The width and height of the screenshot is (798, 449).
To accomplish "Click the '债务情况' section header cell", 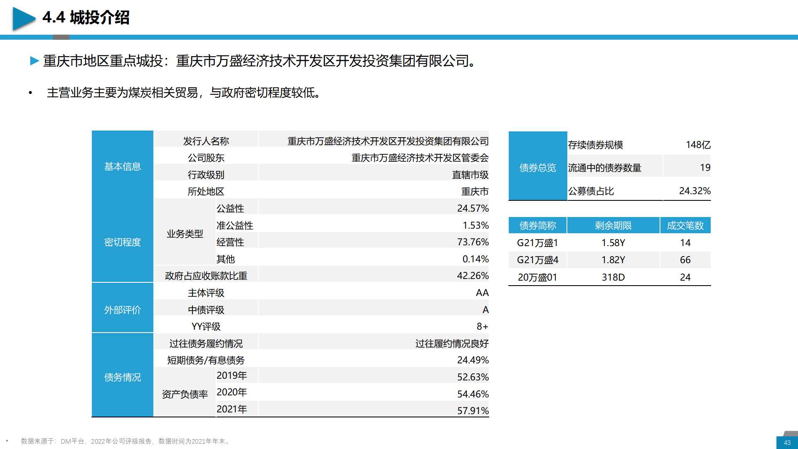I will click(x=123, y=377).
